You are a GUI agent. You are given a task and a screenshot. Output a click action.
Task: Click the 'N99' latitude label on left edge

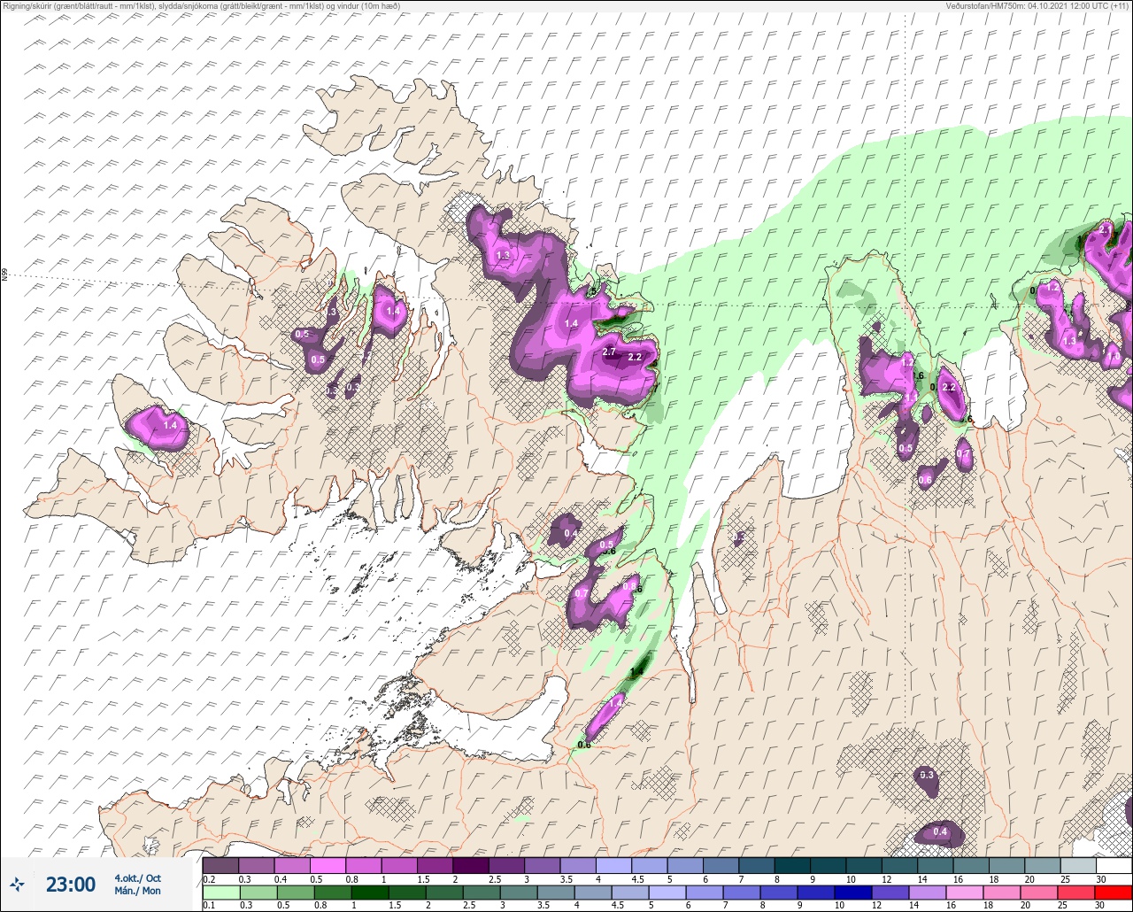coord(4,275)
